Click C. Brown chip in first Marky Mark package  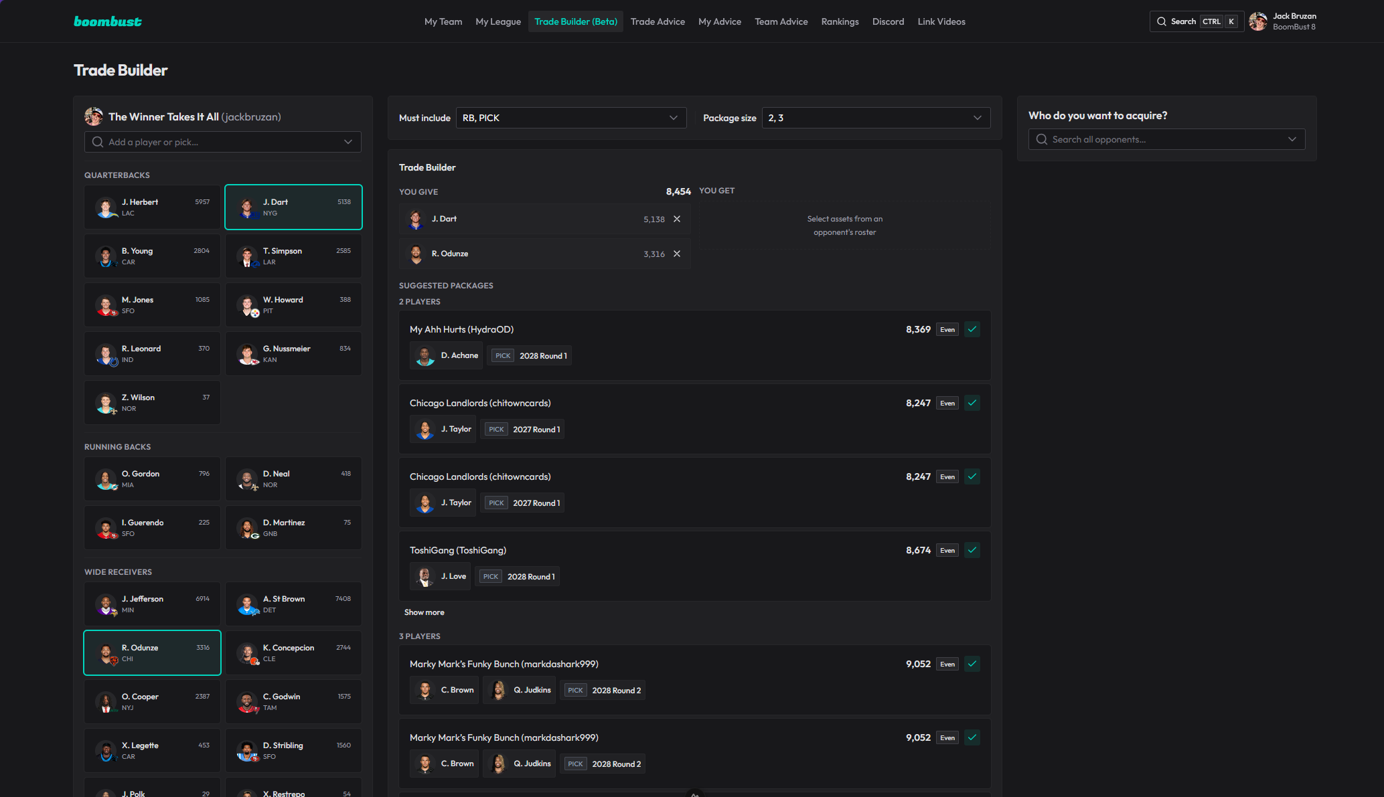click(444, 690)
